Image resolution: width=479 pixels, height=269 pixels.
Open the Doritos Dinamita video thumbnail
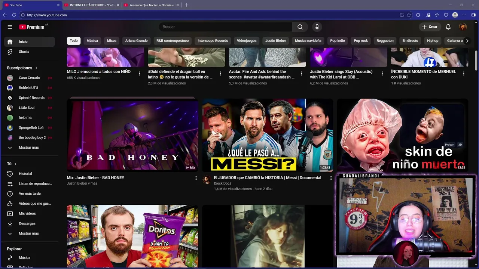[132, 236]
